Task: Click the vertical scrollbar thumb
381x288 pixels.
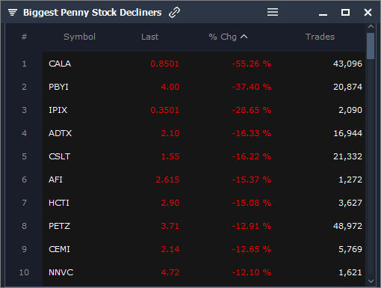Action: click(x=371, y=46)
